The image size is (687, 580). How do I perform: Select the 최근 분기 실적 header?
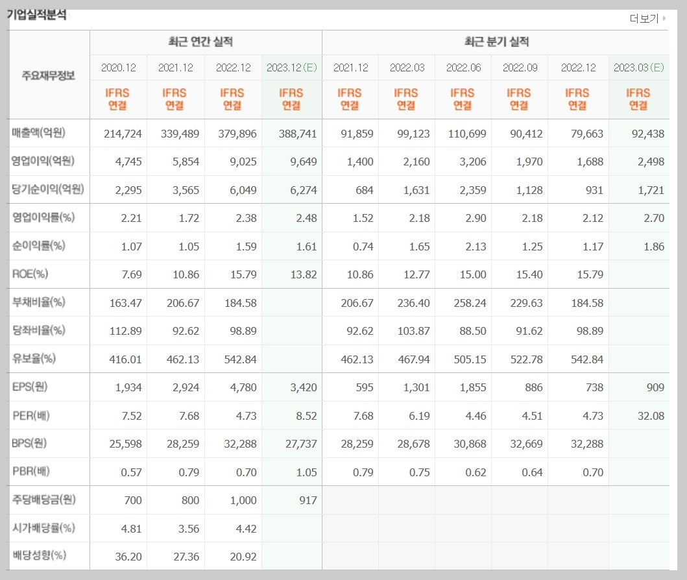(x=496, y=42)
